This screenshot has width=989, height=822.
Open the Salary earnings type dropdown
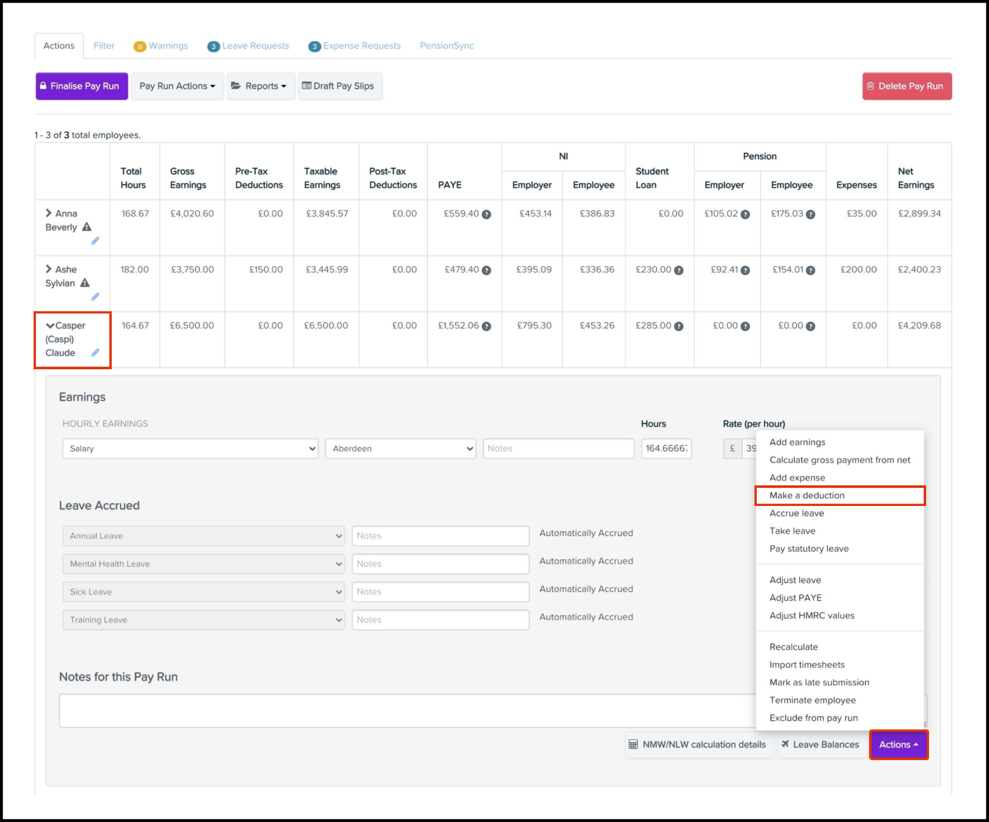pos(190,448)
